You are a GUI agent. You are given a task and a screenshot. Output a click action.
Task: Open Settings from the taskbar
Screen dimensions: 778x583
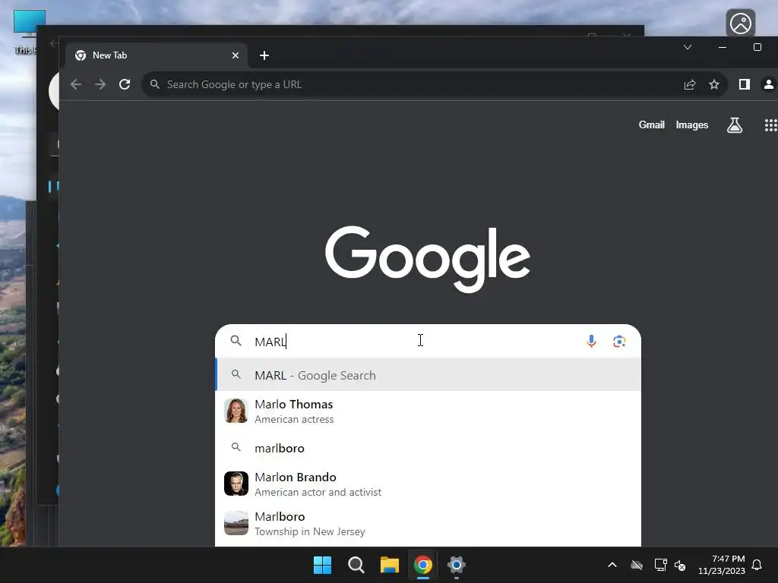457,565
